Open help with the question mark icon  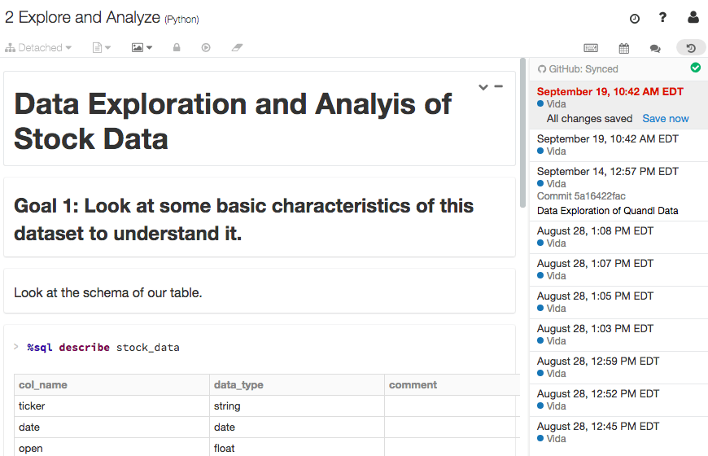point(663,18)
